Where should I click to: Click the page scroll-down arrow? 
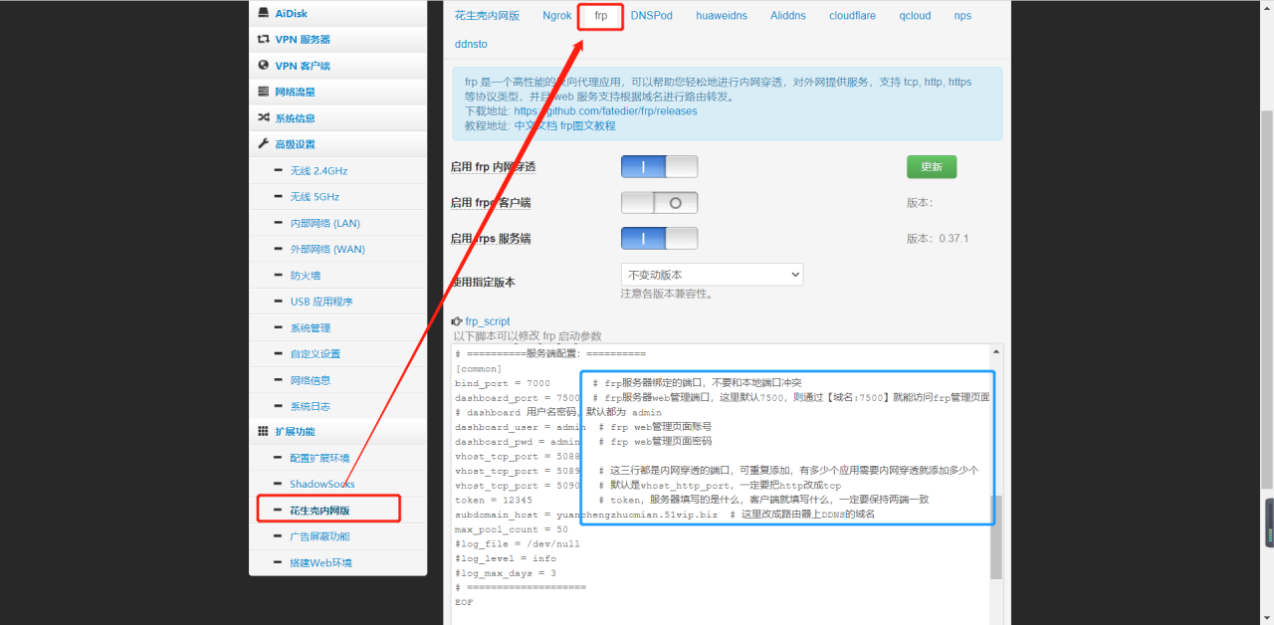click(x=1267, y=618)
